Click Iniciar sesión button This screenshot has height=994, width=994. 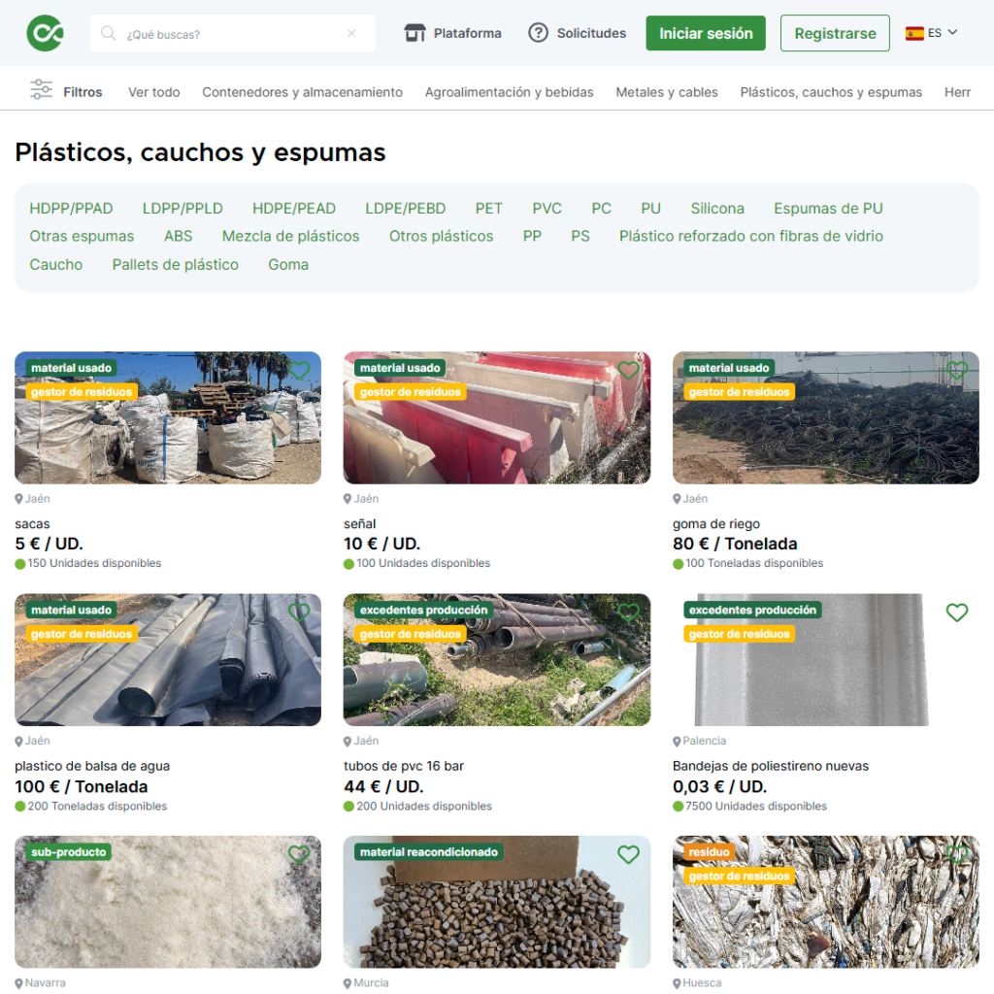pos(706,33)
